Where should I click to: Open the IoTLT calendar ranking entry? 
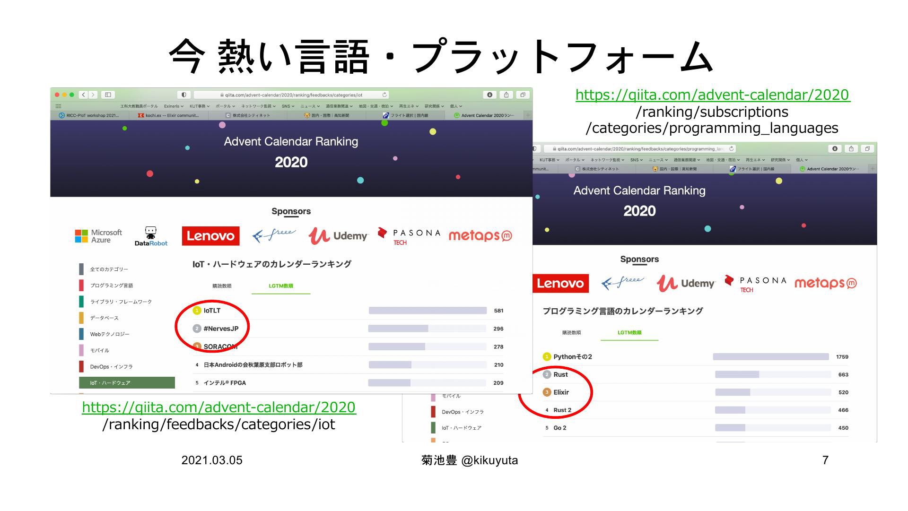212,311
